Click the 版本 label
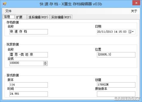The image size is (142, 102). pos(11,80)
